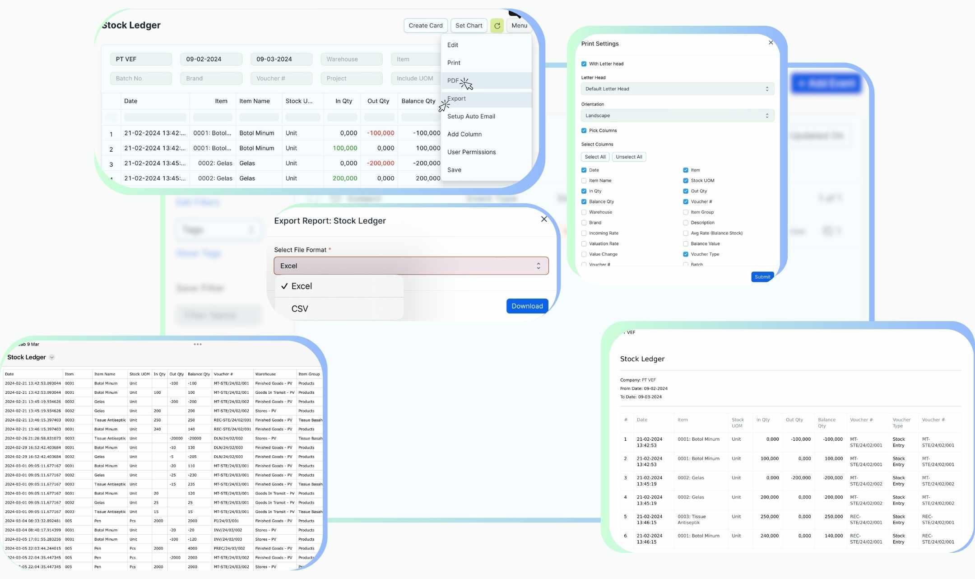This screenshot has height=579, width=975.
Task: Check the Warehouse column checkbox
Action: [584, 212]
